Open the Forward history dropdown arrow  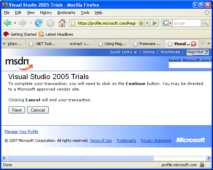31,23
